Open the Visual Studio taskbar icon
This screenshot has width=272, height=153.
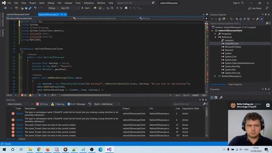point(109,149)
